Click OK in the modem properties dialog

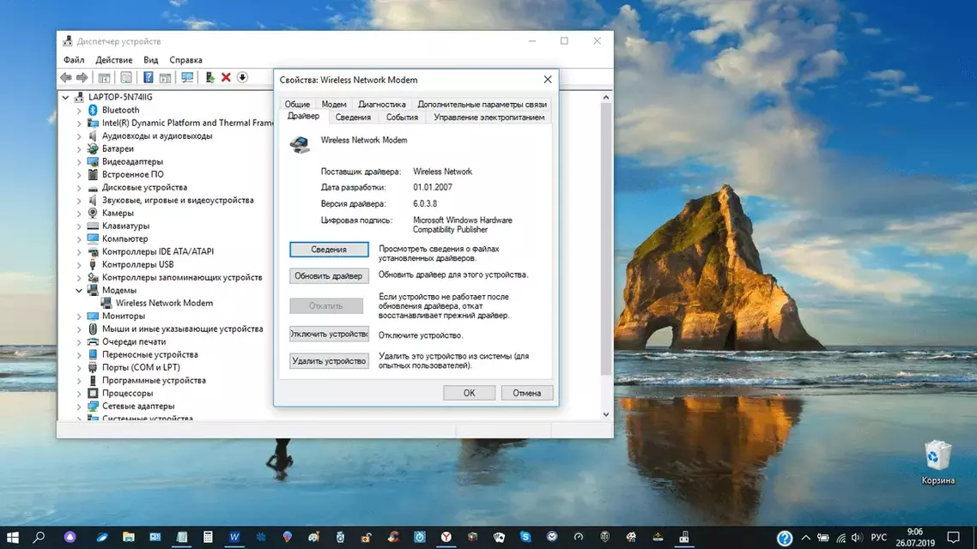469,392
